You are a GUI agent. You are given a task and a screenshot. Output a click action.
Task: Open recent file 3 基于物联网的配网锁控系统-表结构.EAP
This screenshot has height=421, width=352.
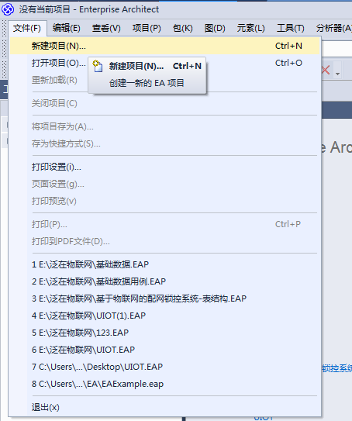[165, 298]
